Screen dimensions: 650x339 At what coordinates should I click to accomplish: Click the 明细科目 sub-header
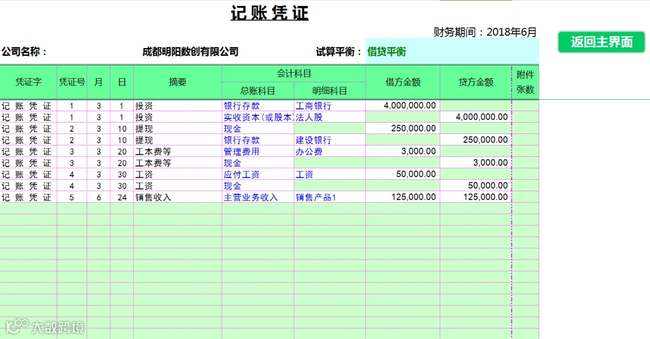click(330, 91)
